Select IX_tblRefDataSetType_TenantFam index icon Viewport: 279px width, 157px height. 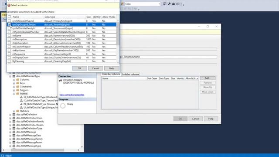(21, 101)
